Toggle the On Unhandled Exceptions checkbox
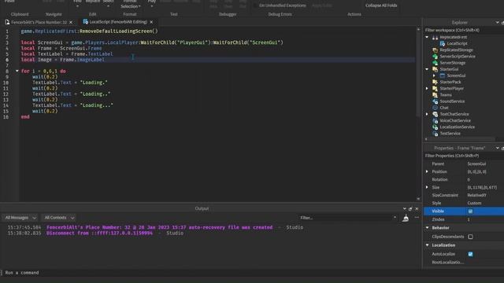The width and height of the screenshot is (504, 283). (x=255, y=6)
